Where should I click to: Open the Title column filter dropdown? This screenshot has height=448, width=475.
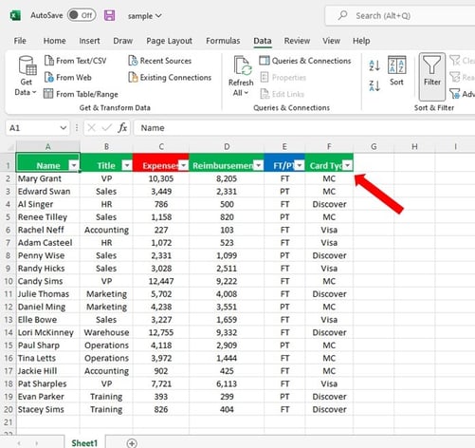(x=127, y=165)
